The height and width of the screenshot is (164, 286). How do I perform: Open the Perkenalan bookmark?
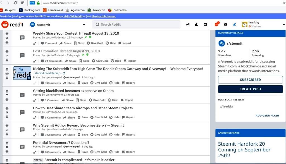pos(117,10)
